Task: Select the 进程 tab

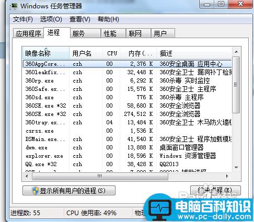Action: (x=57, y=32)
